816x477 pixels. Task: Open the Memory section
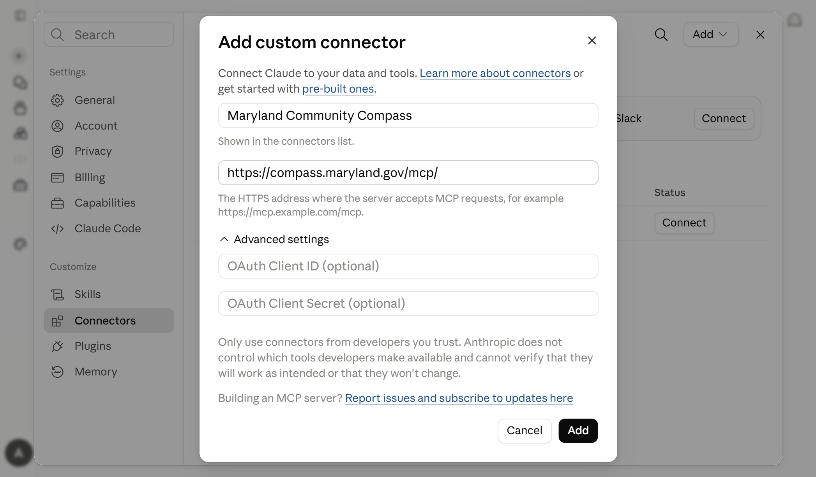click(109, 372)
